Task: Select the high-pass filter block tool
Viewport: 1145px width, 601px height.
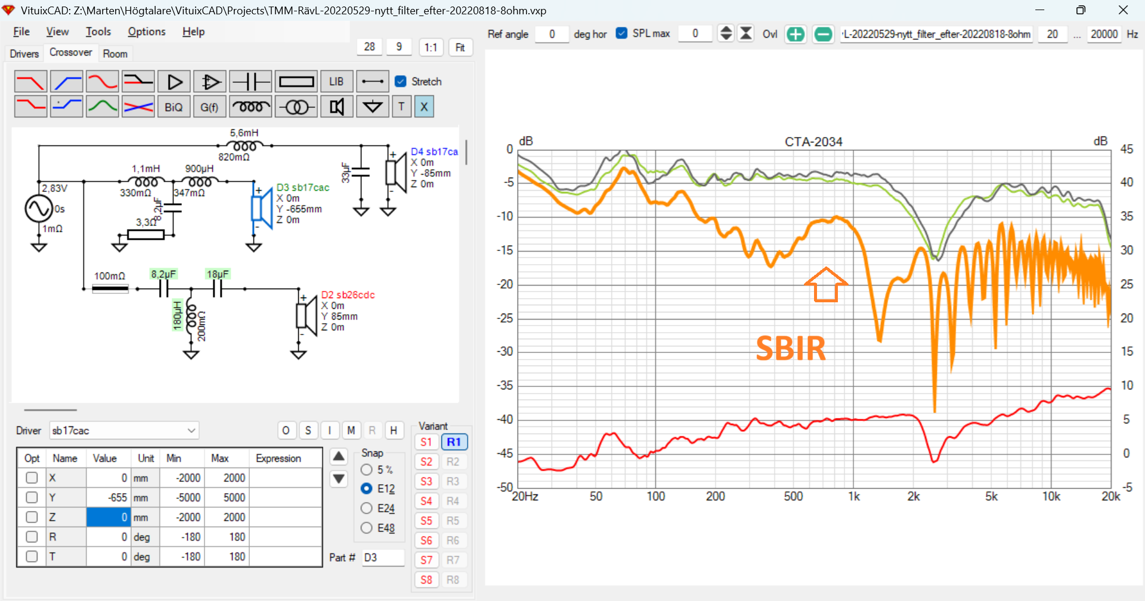Action: (x=67, y=81)
